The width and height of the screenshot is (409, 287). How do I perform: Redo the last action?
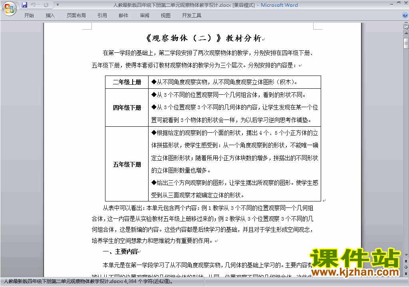point(46,5)
